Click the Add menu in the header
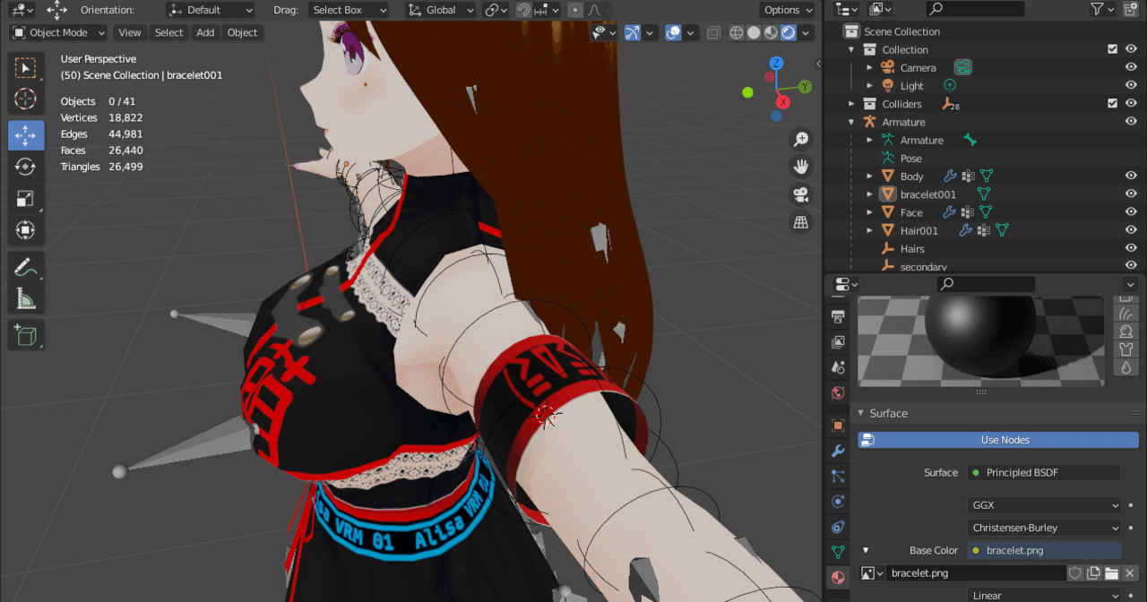The image size is (1147, 602). tap(205, 32)
